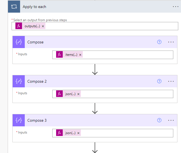Open help for the Compose 3 action
Viewport: 181px width, 153px height.
(159, 120)
